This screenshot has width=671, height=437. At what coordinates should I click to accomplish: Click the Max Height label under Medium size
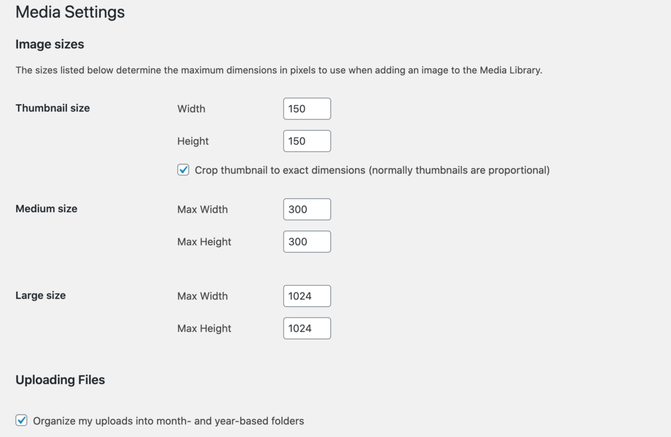(204, 242)
